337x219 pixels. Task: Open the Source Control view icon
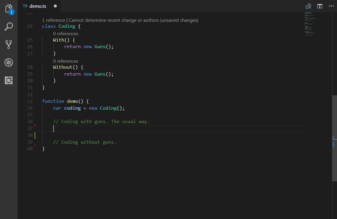[9, 45]
